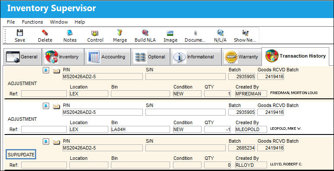Click the Control toolbar icon
The image size is (334, 171).
pyautogui.click(x=95, y=33)
